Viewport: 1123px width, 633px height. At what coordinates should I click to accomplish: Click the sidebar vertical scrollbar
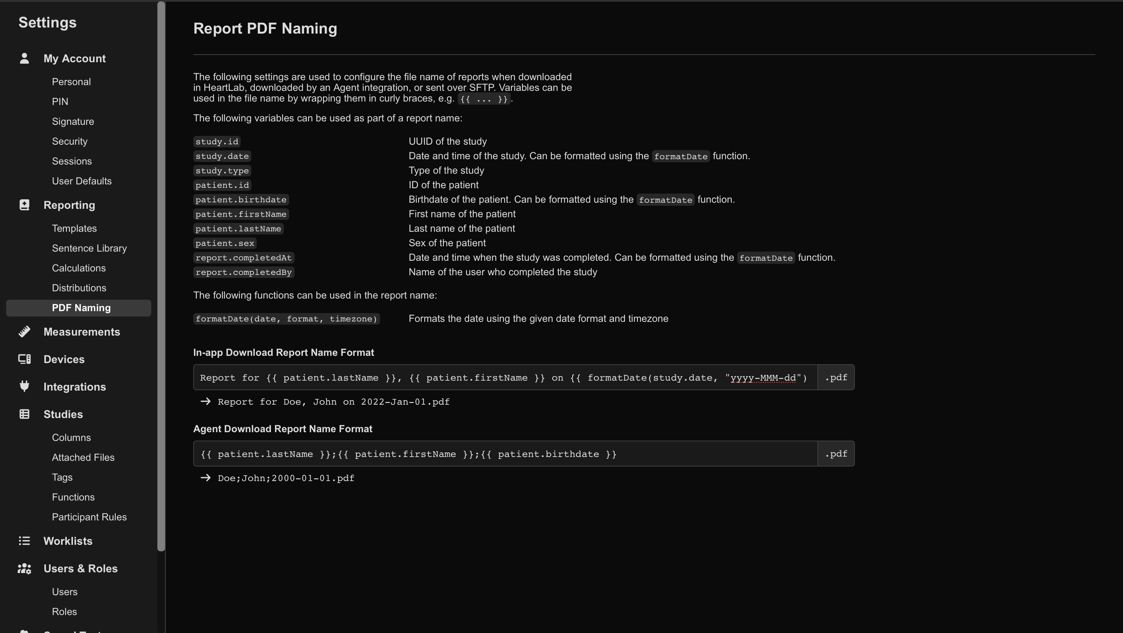pos(161,276)
